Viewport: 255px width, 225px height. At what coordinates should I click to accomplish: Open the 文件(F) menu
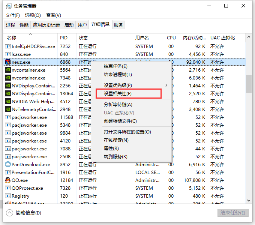12,15
